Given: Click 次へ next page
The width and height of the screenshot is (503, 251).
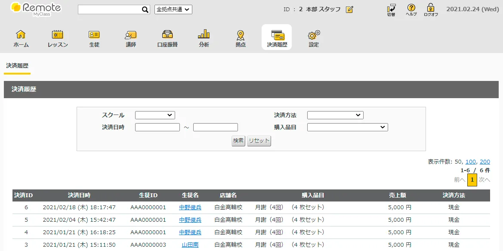Looking at the screenshot, I should coord(484,180).
